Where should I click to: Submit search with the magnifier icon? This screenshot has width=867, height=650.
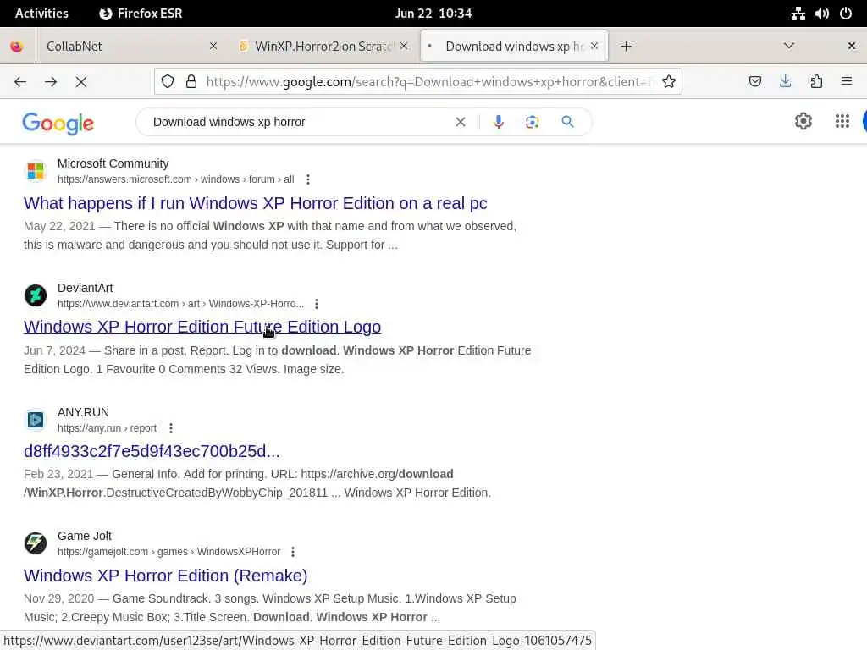[567, 122]
